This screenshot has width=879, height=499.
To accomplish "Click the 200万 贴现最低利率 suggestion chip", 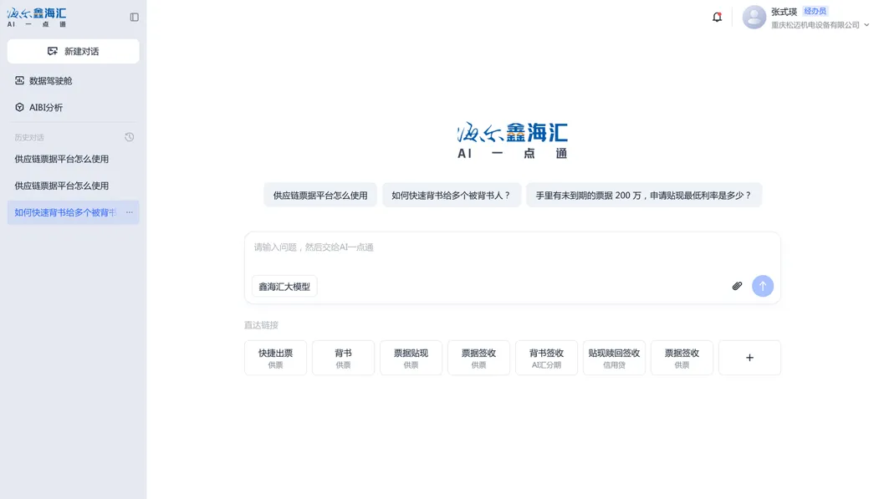I will [x=643, y=196].
